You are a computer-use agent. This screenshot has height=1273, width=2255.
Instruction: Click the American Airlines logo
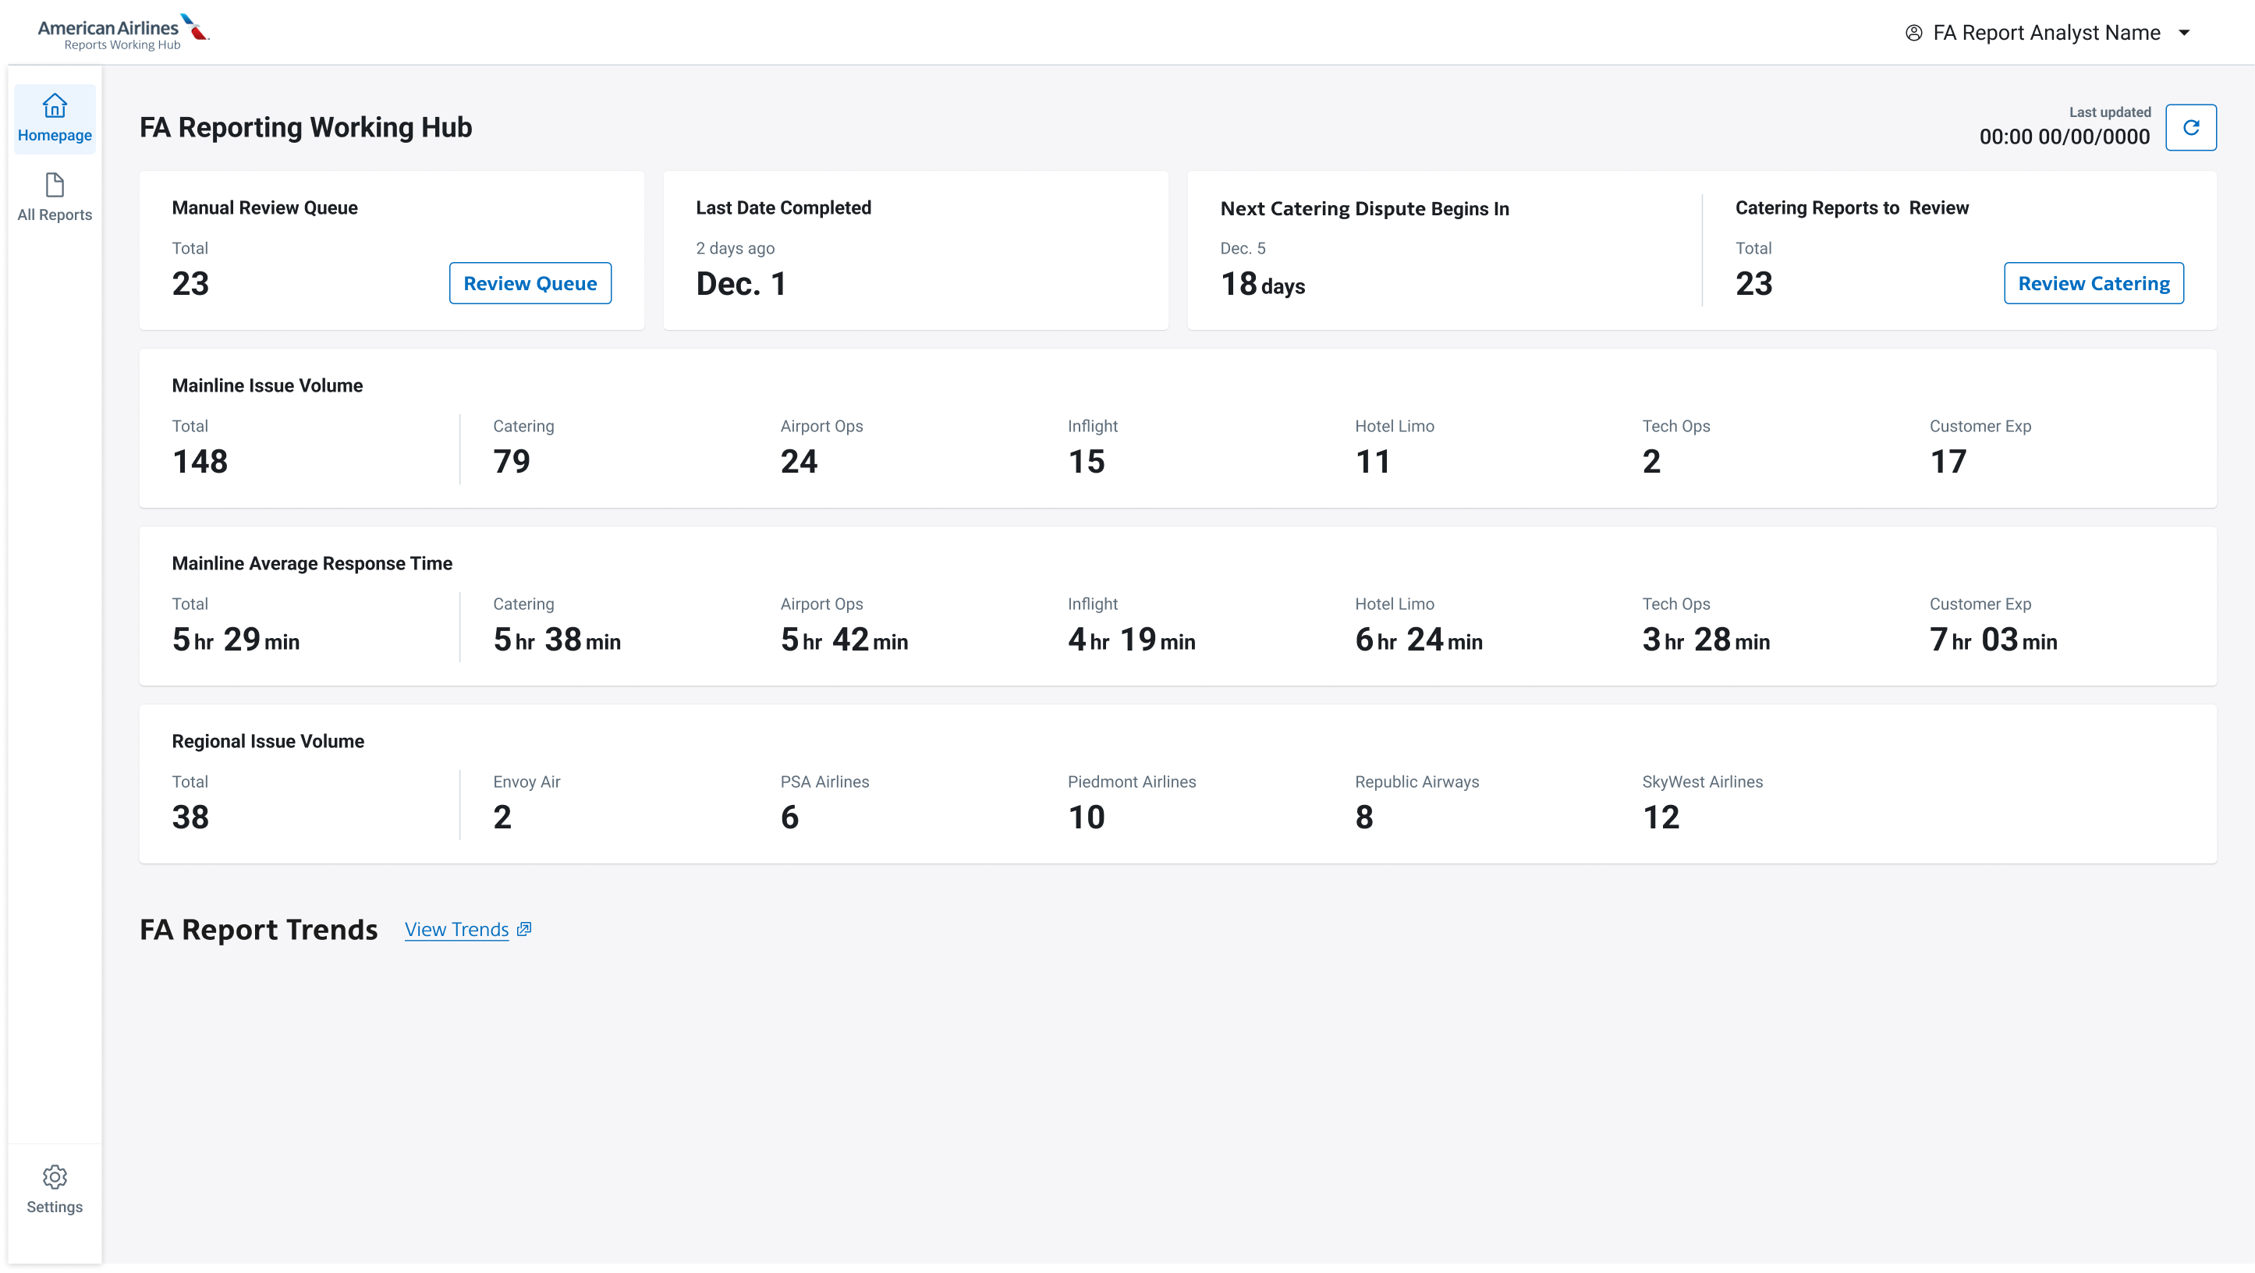(x=123, y=33)
